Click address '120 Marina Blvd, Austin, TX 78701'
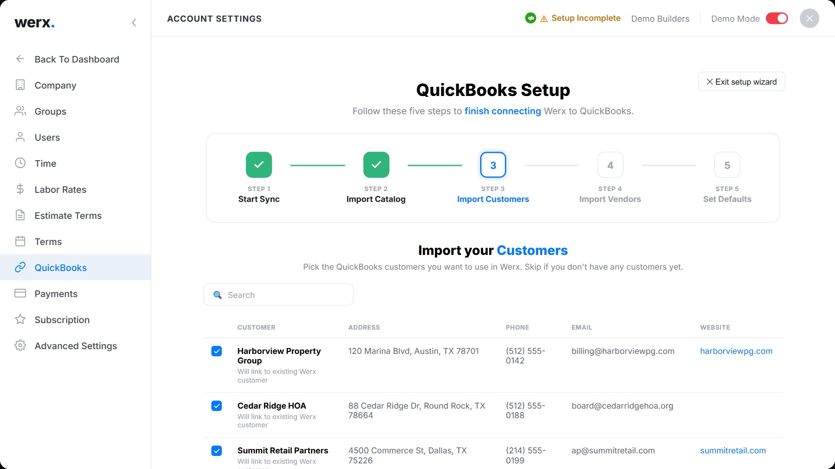835x469 pixels. tap(413, 351)
